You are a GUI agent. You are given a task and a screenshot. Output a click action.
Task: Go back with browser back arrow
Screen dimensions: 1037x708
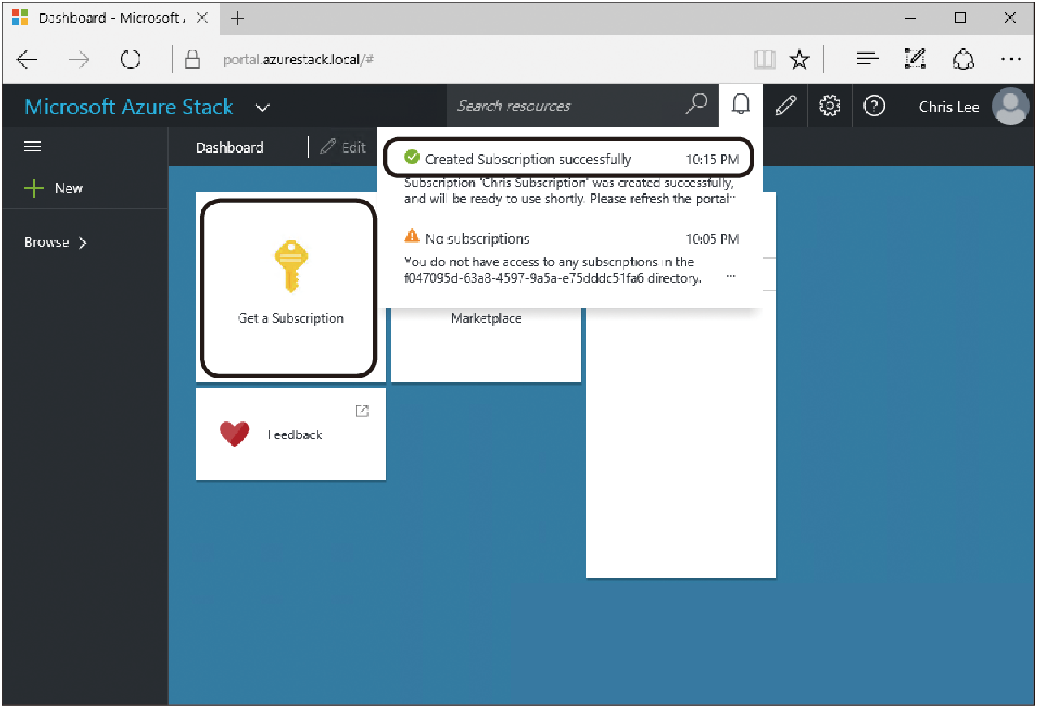tap(28, 59)
